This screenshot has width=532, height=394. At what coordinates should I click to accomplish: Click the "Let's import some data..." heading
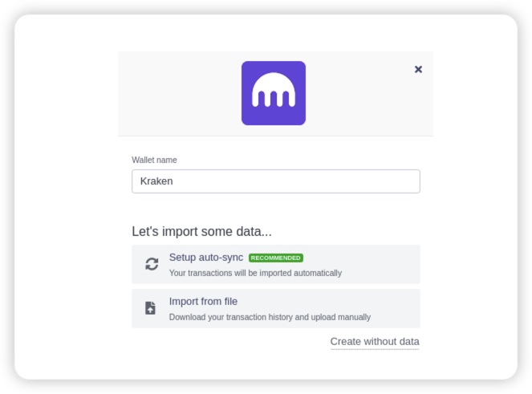point(201,232)
